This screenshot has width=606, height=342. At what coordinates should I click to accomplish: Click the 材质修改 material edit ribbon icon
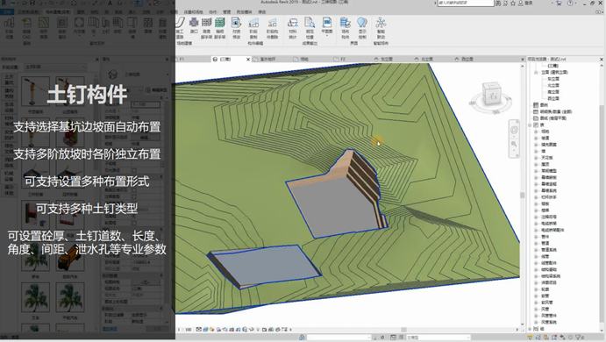pos(236,28)
